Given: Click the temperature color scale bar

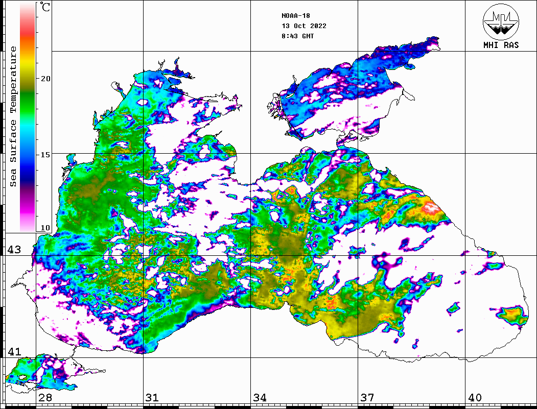Looking at the screenshot, I should tap(28, 117).
